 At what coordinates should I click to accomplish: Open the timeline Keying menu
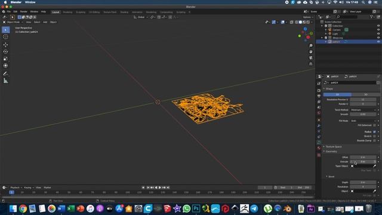(x=29, y=188)
